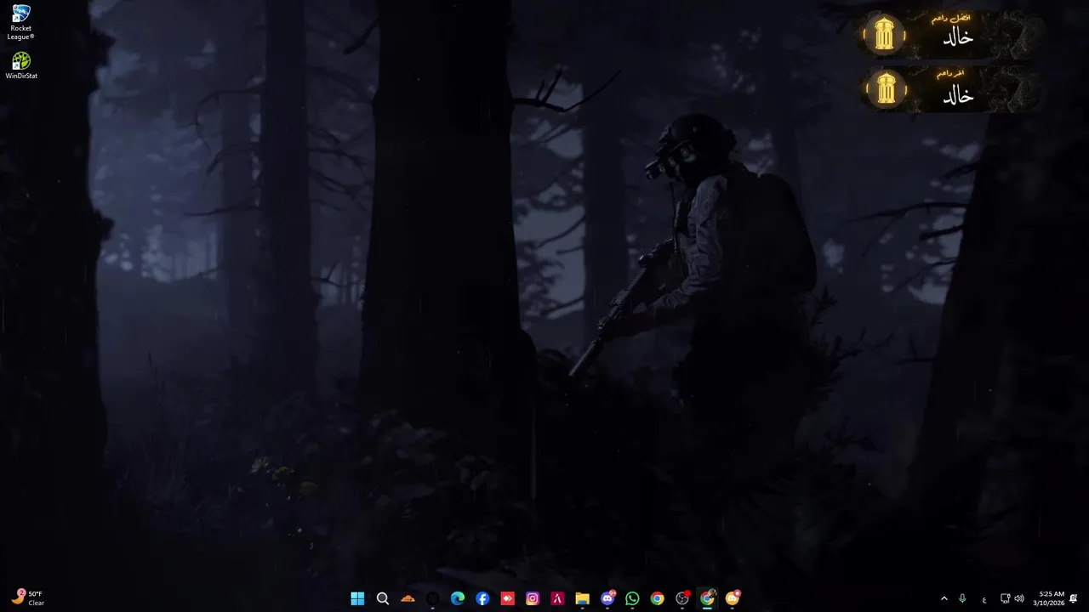Click the microphone in-use tray icon
The height and width of the screenshot is (612, 1089).
pyautogui.click(x=962, y=599)
